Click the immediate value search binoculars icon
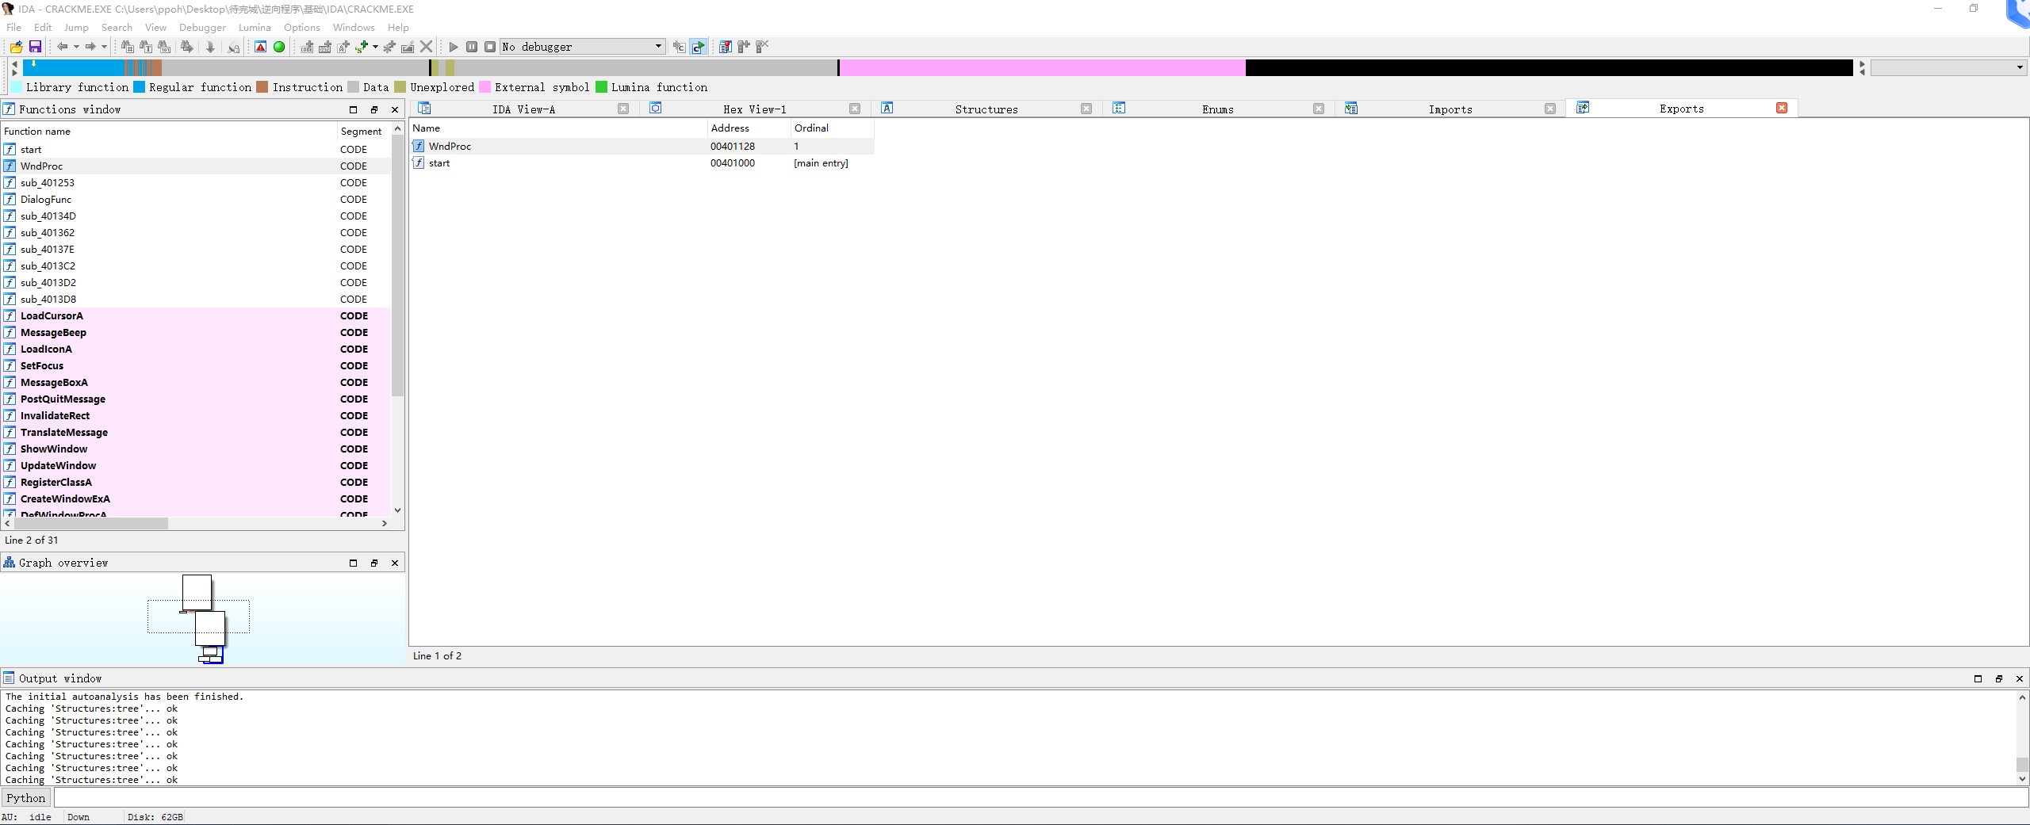Viewport: 2030px width, 825px height. pyautogui.click(x=127, y=47)
